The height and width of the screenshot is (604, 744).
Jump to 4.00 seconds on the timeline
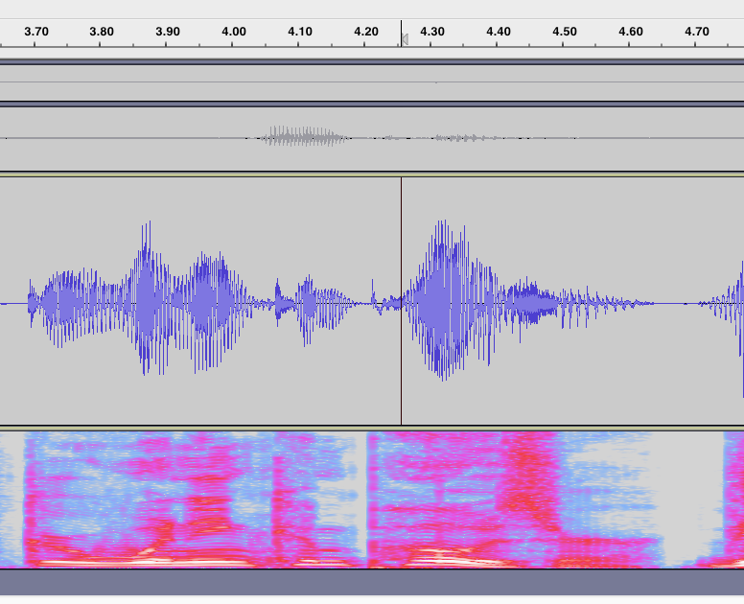click(x=234, y=32)
